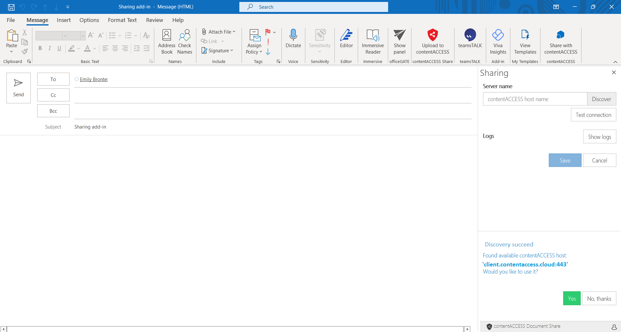
Task: Expand the Attach File dropdown
Action: [234, 32]
